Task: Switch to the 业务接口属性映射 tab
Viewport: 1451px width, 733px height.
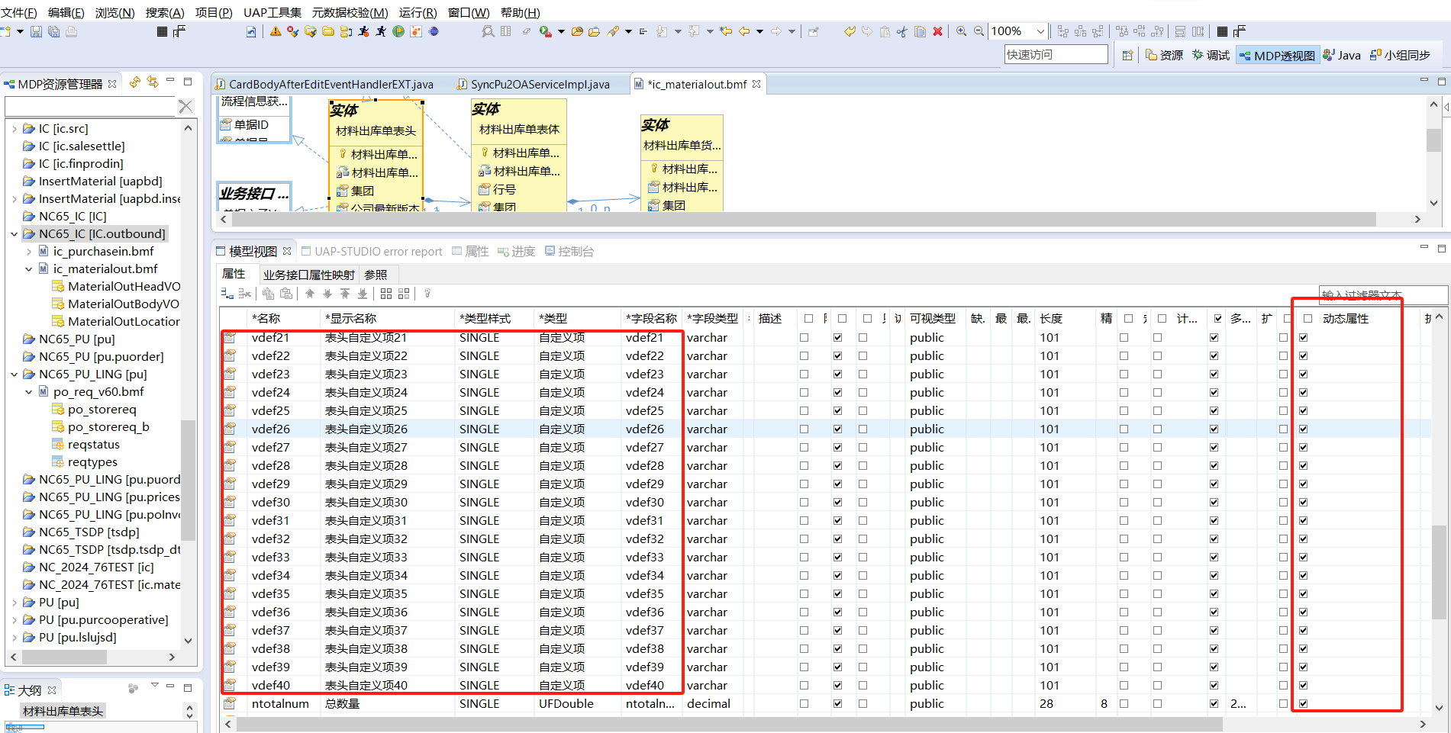Action: coord(309,275)
